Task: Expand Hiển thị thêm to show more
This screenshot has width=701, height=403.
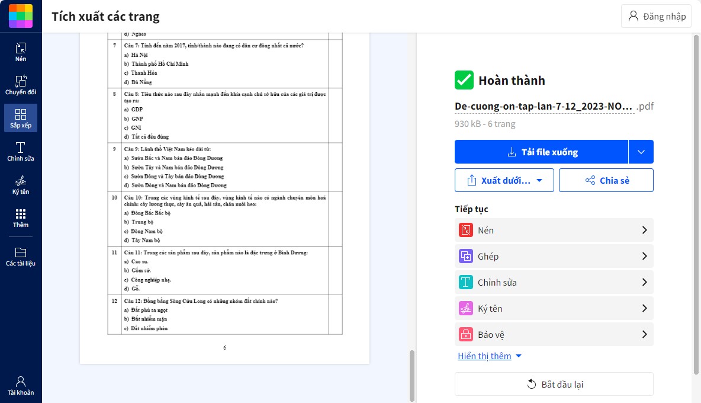Action: click(x=489, y=356)
